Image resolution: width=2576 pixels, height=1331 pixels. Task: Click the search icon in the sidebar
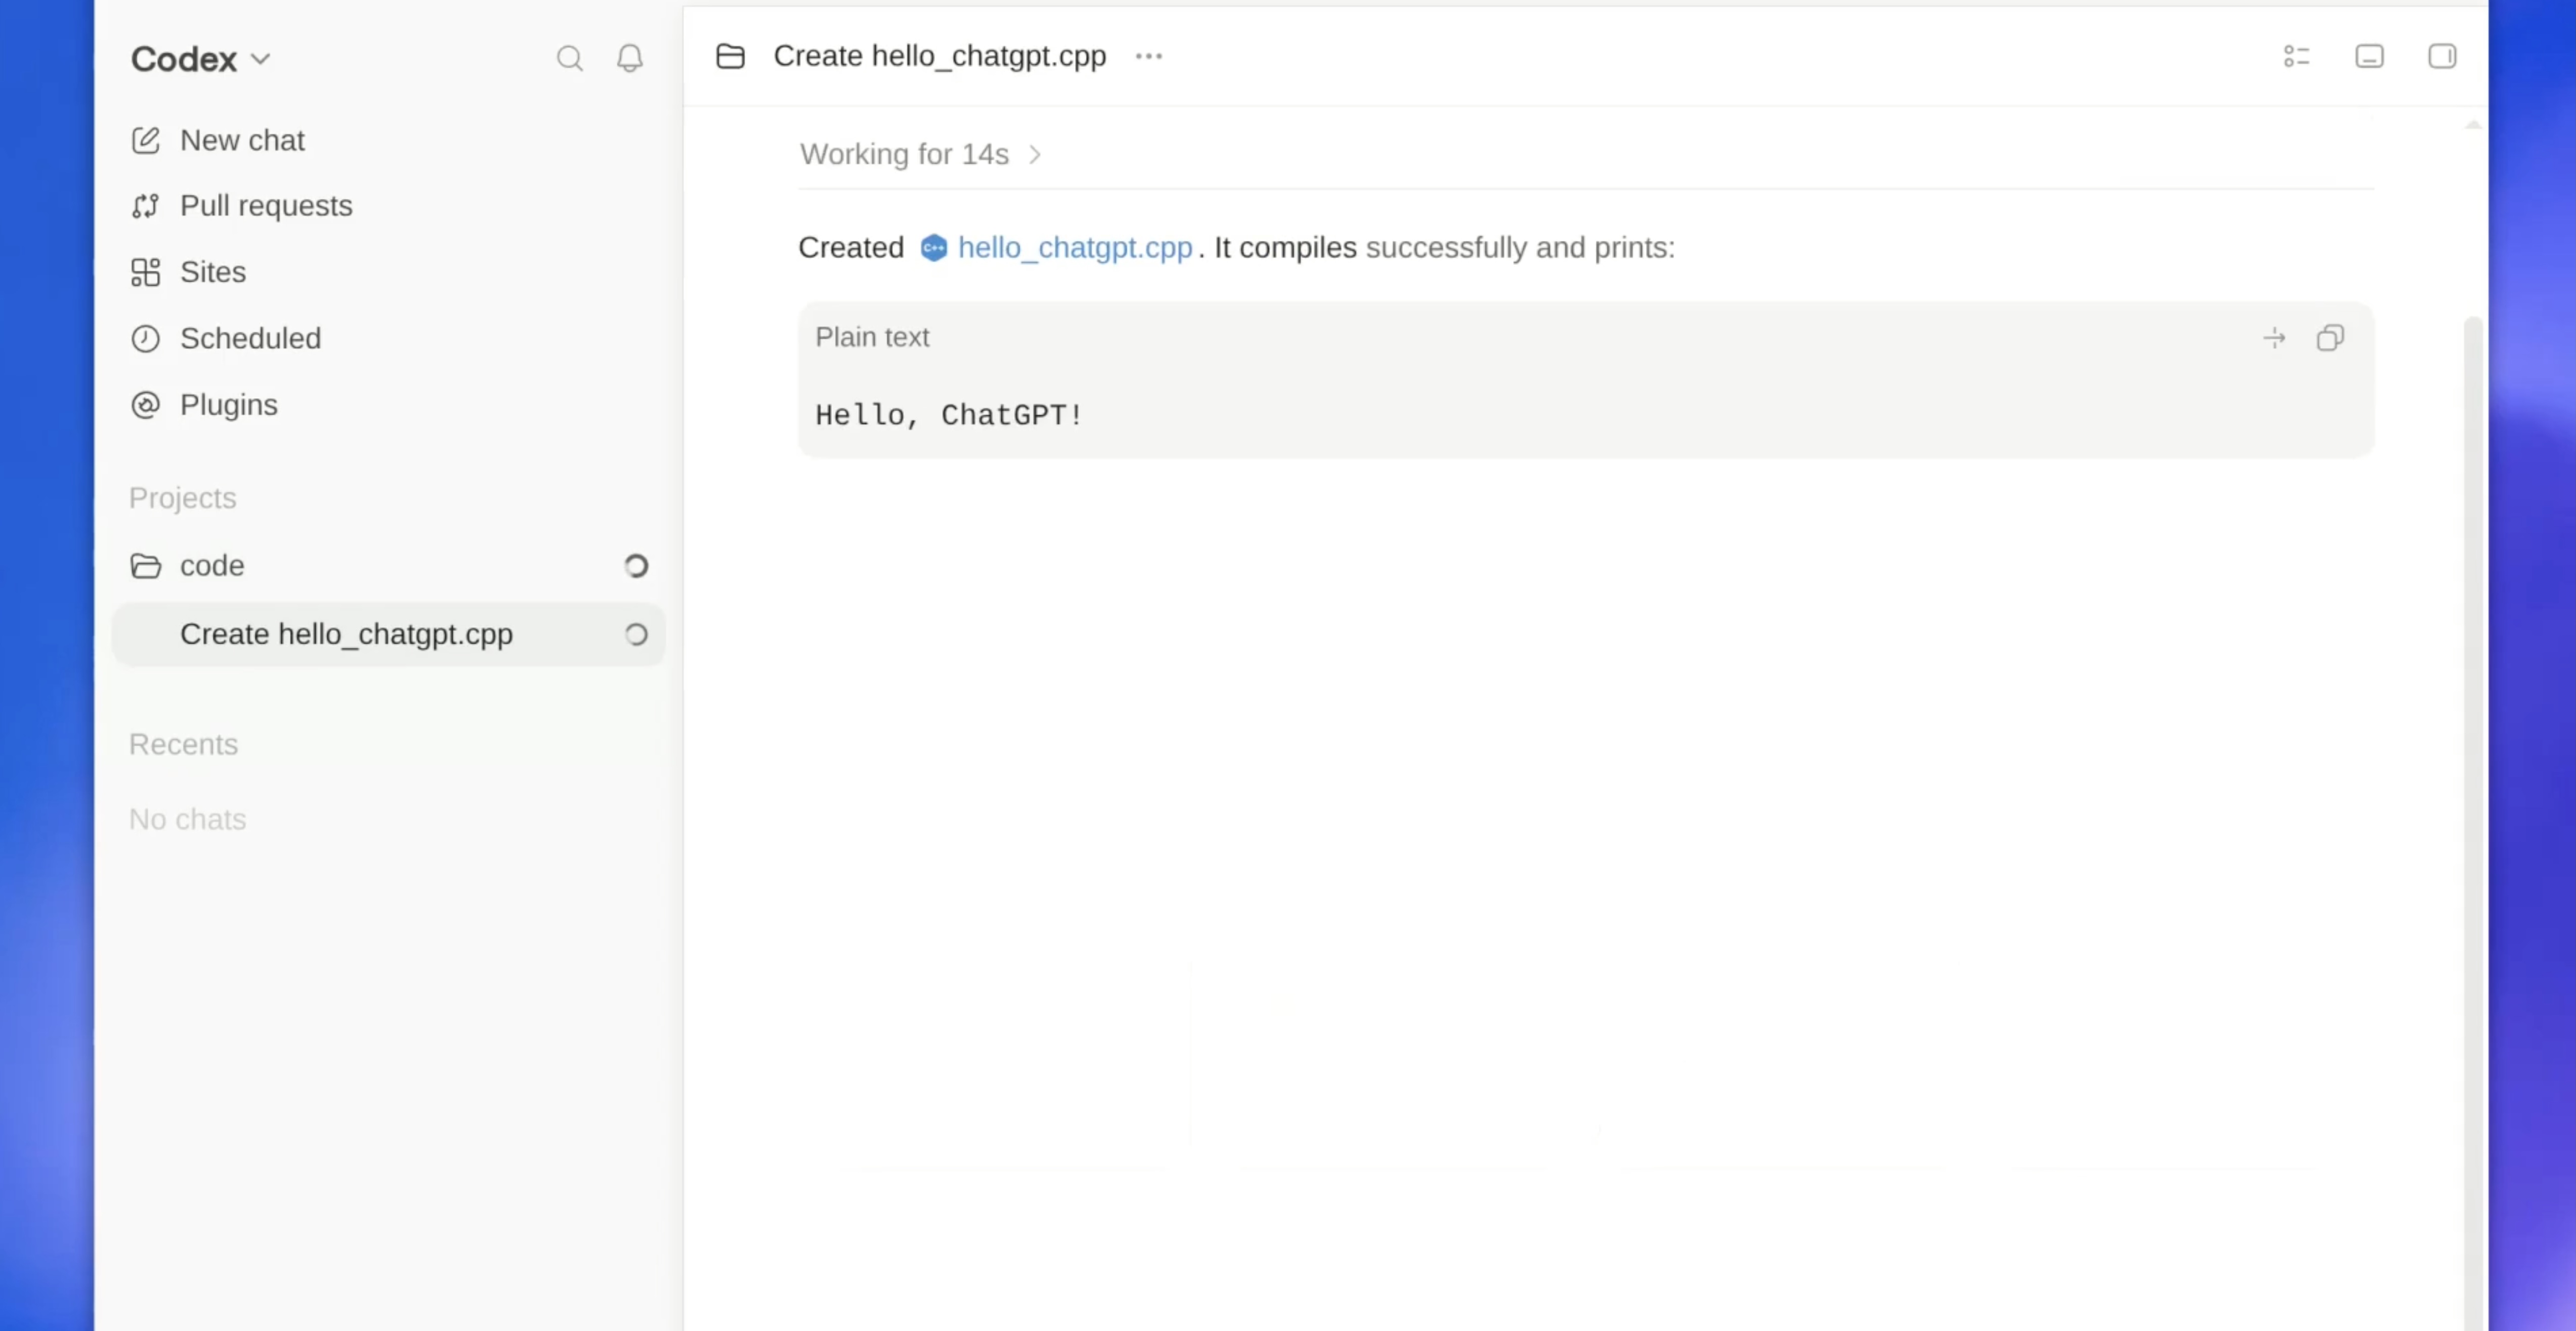coord(570,59)
